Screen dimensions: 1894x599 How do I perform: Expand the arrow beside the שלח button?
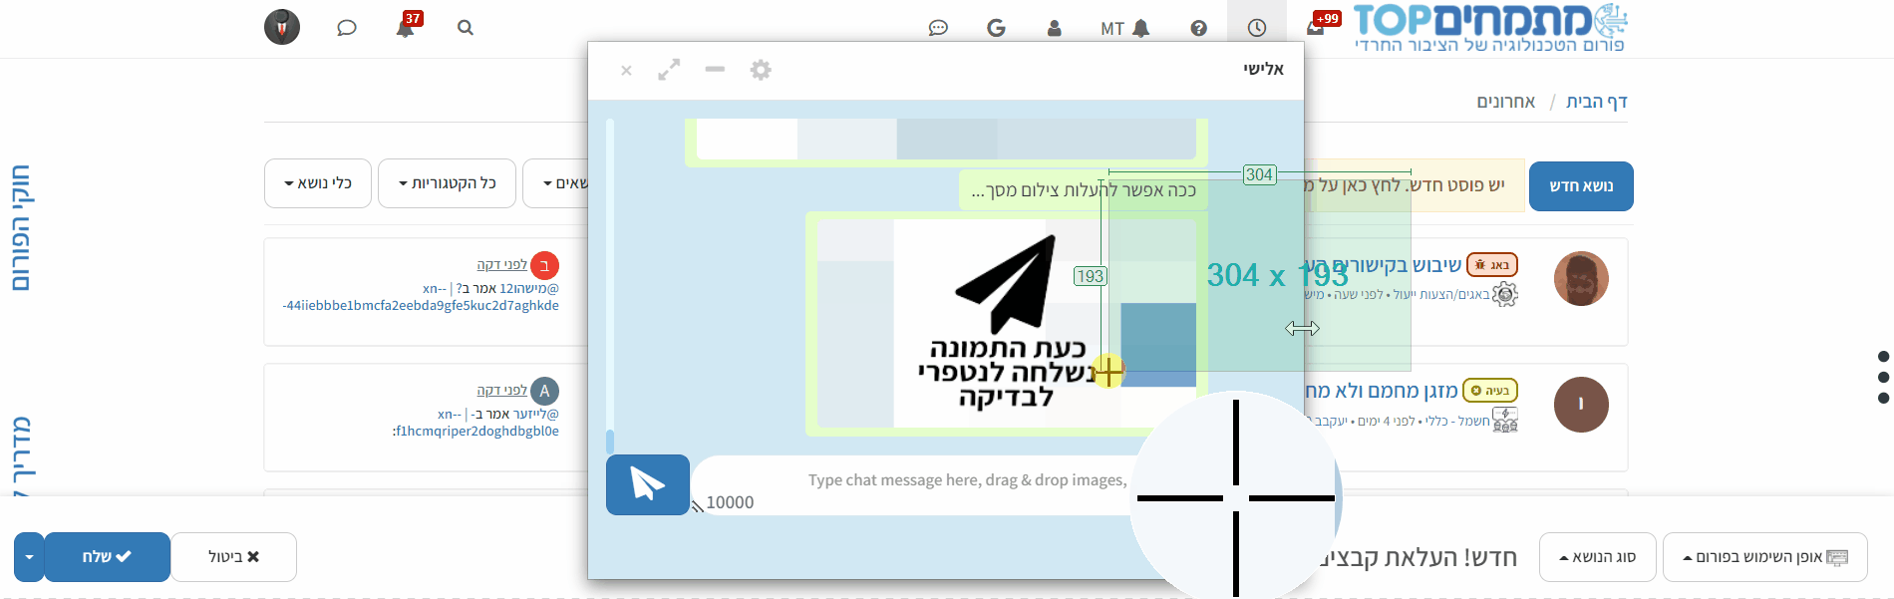click(29, 557)
